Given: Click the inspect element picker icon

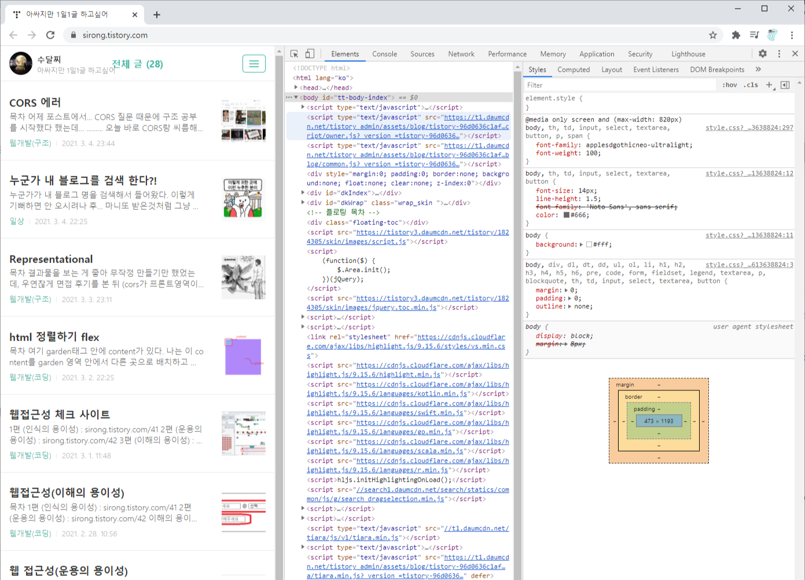Looking at the screenshot, I should (x=295, y=54).
